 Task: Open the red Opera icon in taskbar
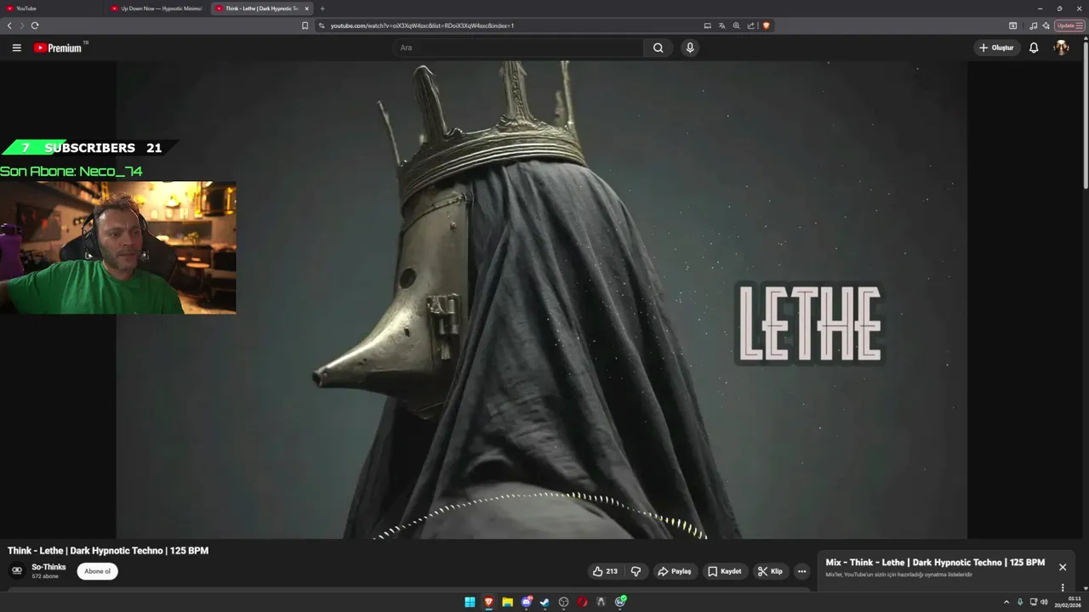click(582, 602)
